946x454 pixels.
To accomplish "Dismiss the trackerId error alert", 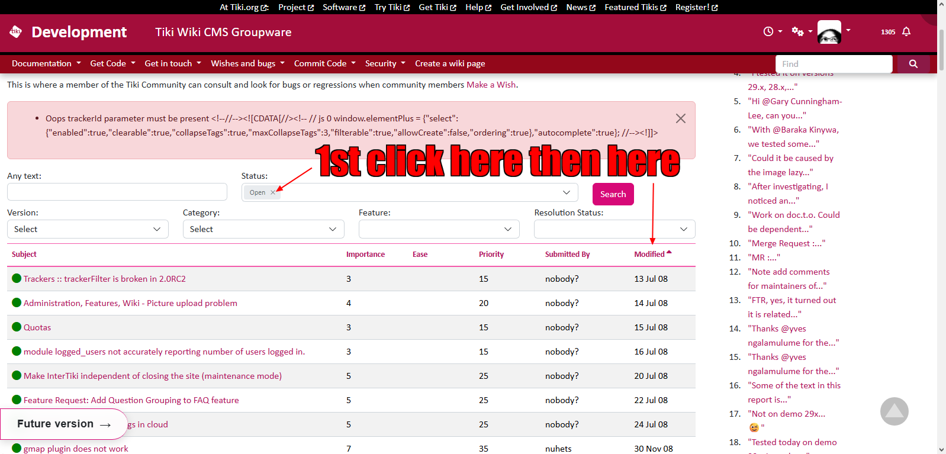I will [x=681, y=118].
